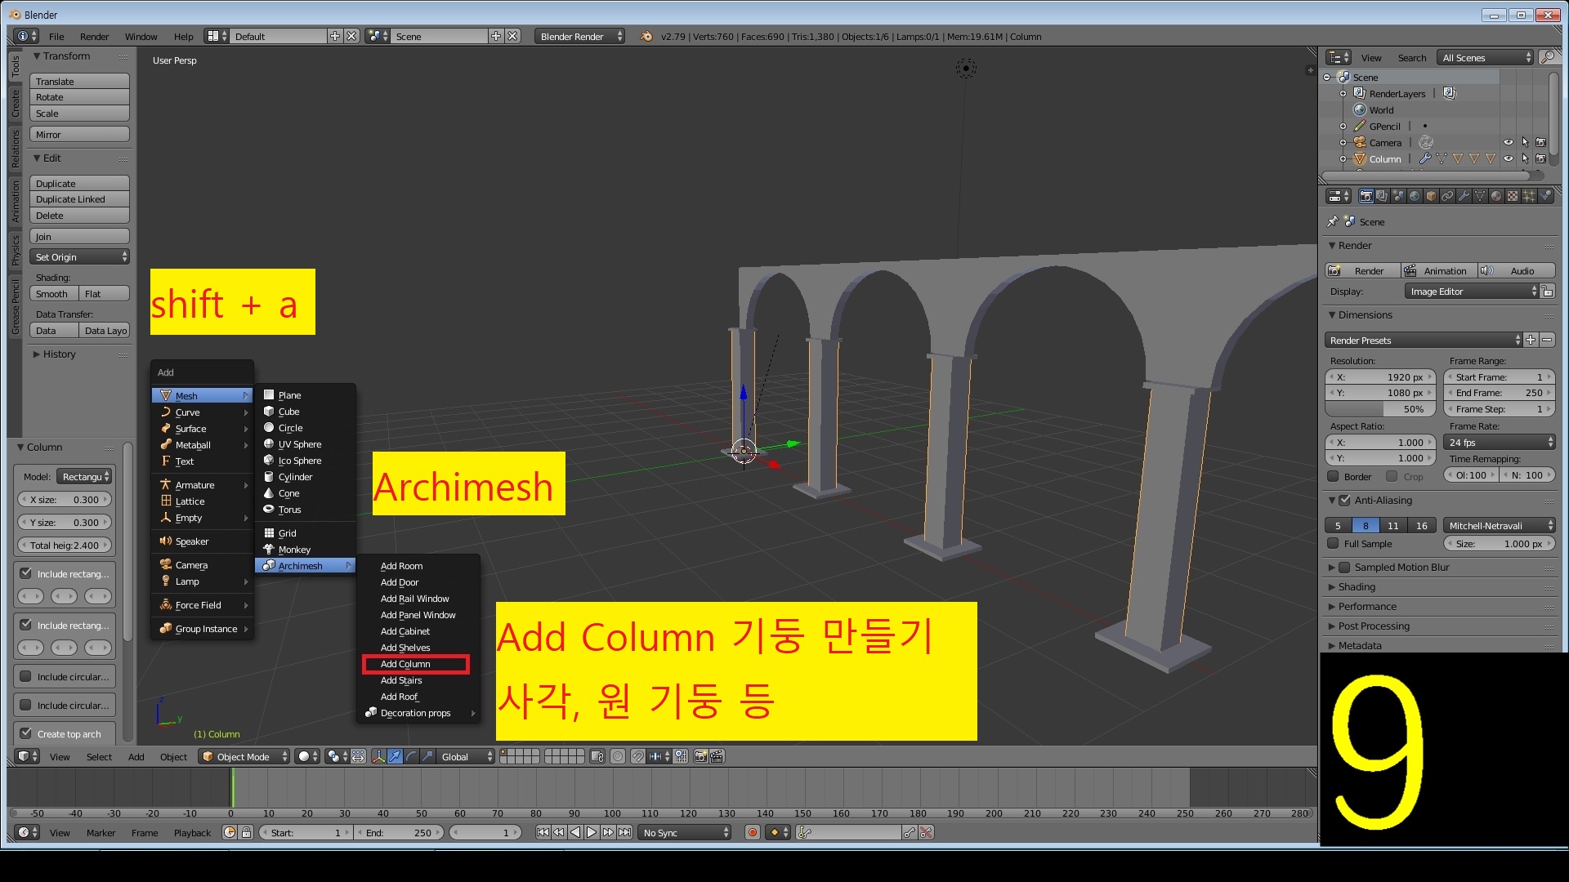
Task: Click the OpenGL render animation clapper icon
Action: pyautogui.click(x=717, y=757)
